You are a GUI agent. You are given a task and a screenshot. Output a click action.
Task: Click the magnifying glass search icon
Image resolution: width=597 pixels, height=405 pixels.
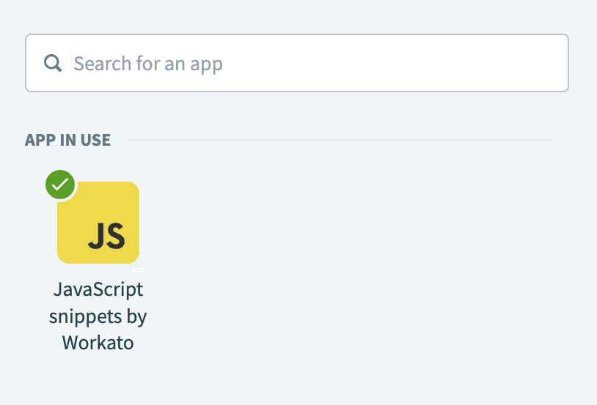(53, 63)
